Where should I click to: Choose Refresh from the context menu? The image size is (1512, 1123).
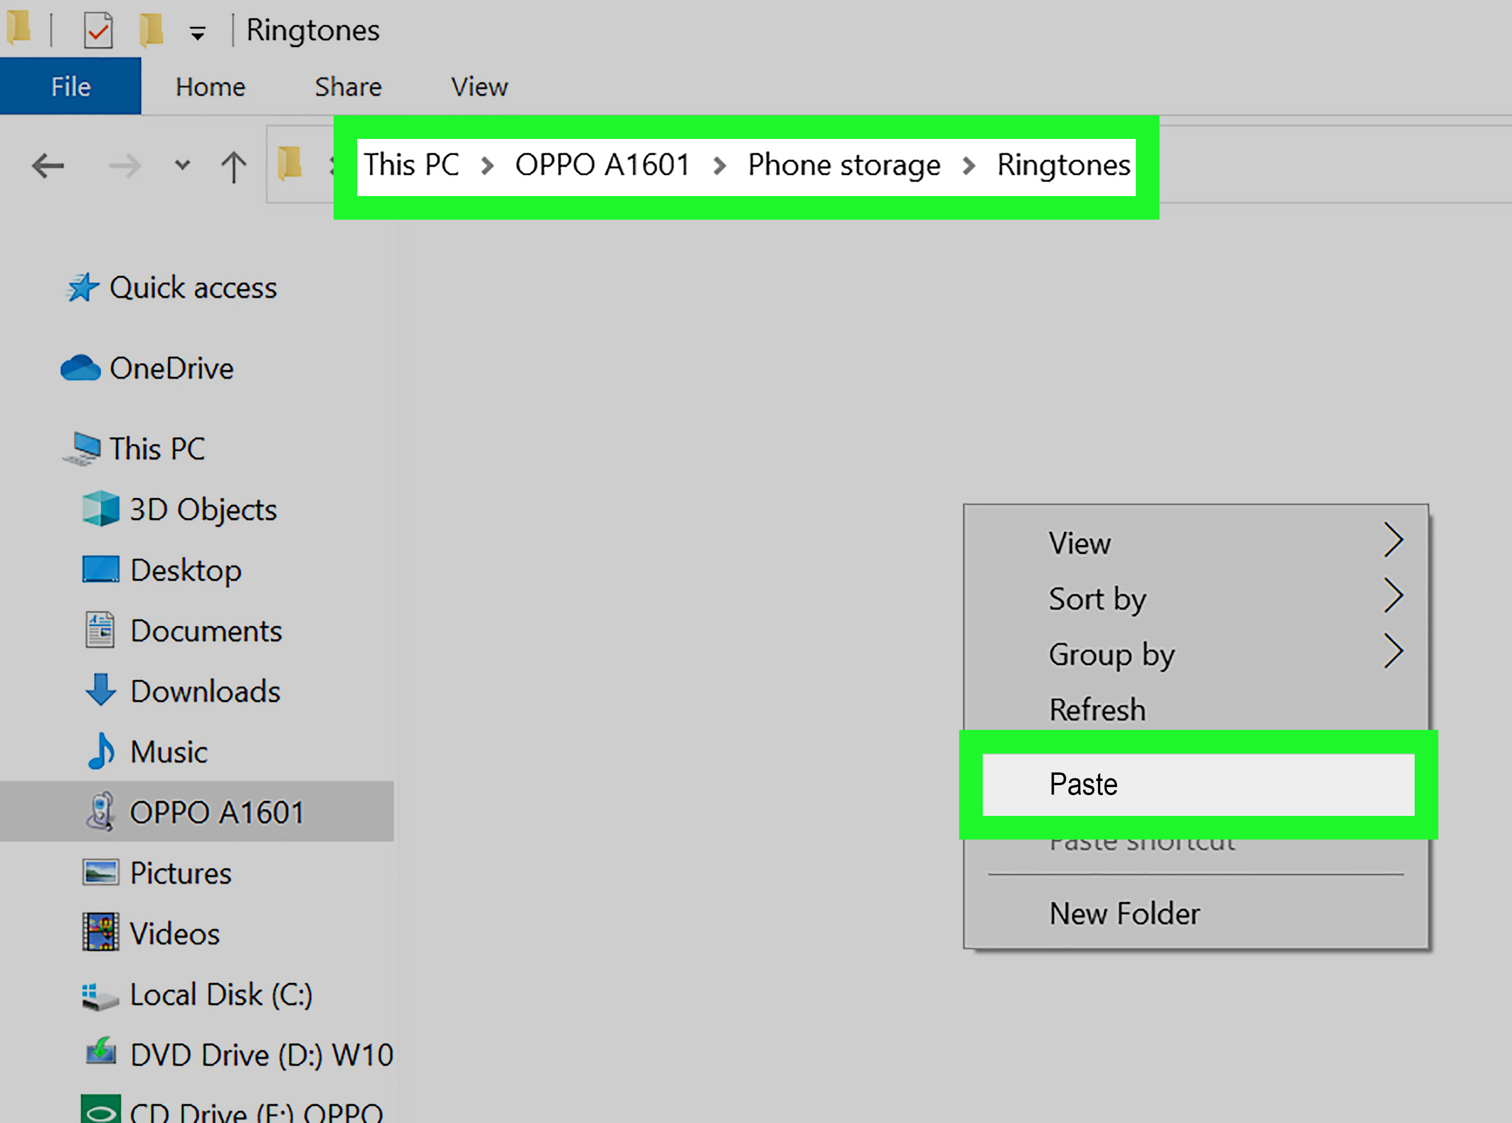[1196, 709]
